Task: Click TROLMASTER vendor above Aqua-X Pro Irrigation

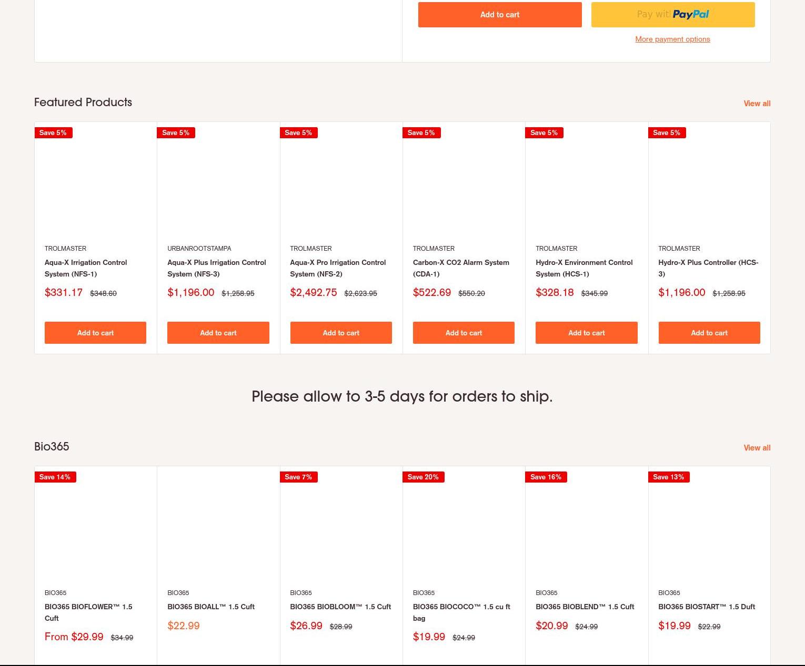Action: coord(311,249)
